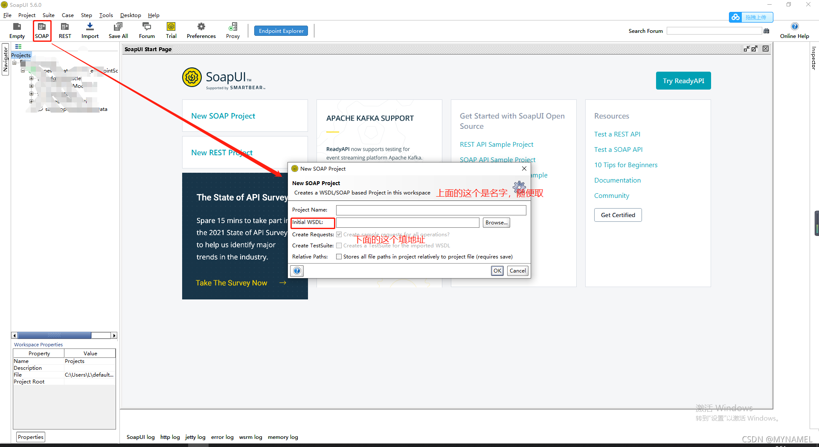Open the Desktop menu
Image resolution: width=819 pixels, height=447 pixels.
pos(131,15)
